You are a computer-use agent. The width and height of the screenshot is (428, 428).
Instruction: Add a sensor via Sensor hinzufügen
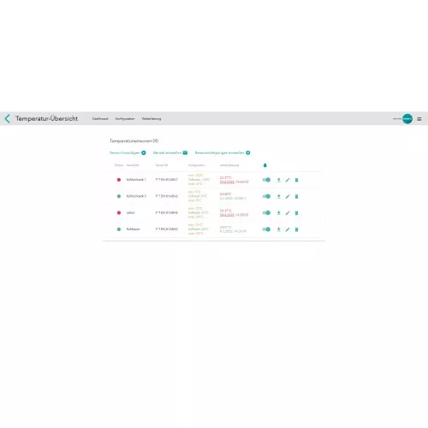tap(128, 153)
